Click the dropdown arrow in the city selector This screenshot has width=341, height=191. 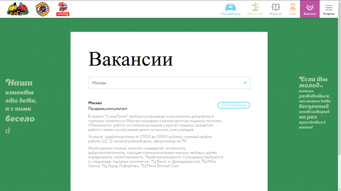point(245,83)
